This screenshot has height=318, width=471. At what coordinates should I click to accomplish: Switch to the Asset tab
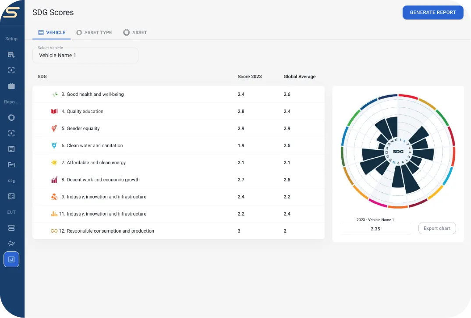coord(135,32)
